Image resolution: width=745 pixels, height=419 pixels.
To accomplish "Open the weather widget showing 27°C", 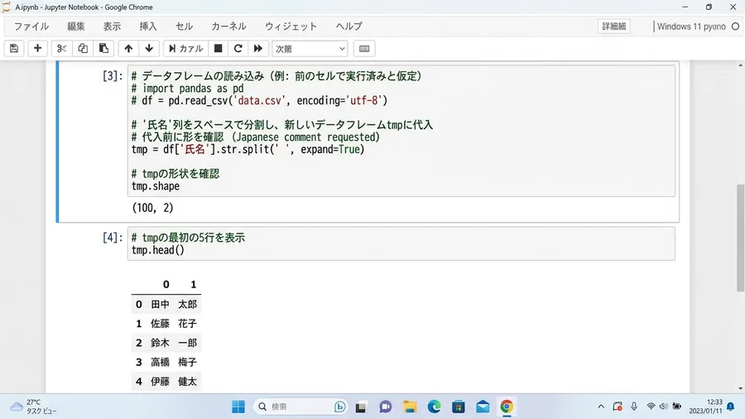I will pos(33,407).
